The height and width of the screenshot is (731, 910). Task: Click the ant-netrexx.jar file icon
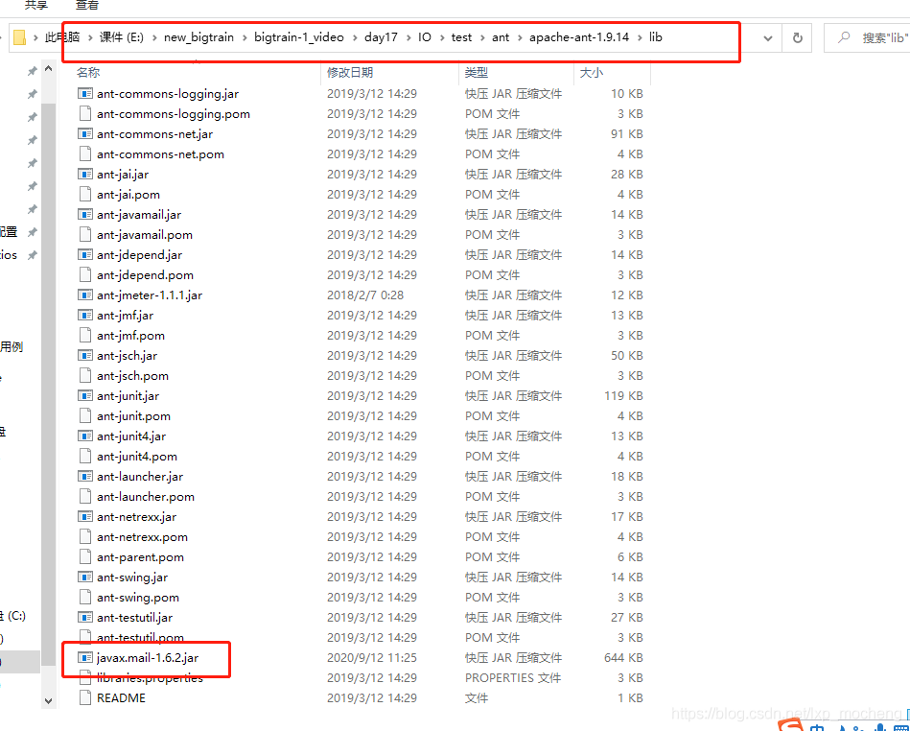[85, 517]
